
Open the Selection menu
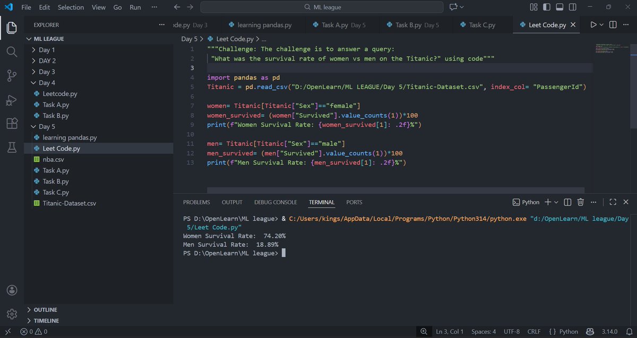71,7
